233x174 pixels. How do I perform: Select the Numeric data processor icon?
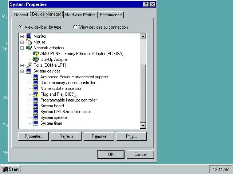(x=36, y=88)
